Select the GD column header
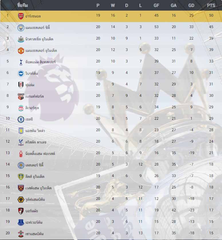The width and height of the screenshot is (222, 240). click(x=191, y=5)
